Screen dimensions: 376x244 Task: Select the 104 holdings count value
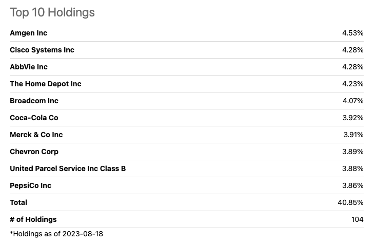(x=357, y=219)
